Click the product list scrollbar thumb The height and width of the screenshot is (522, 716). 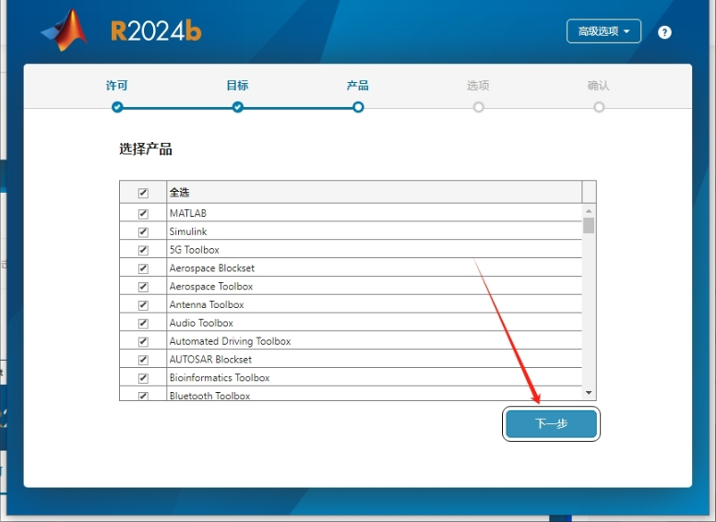tap(589, 225)
